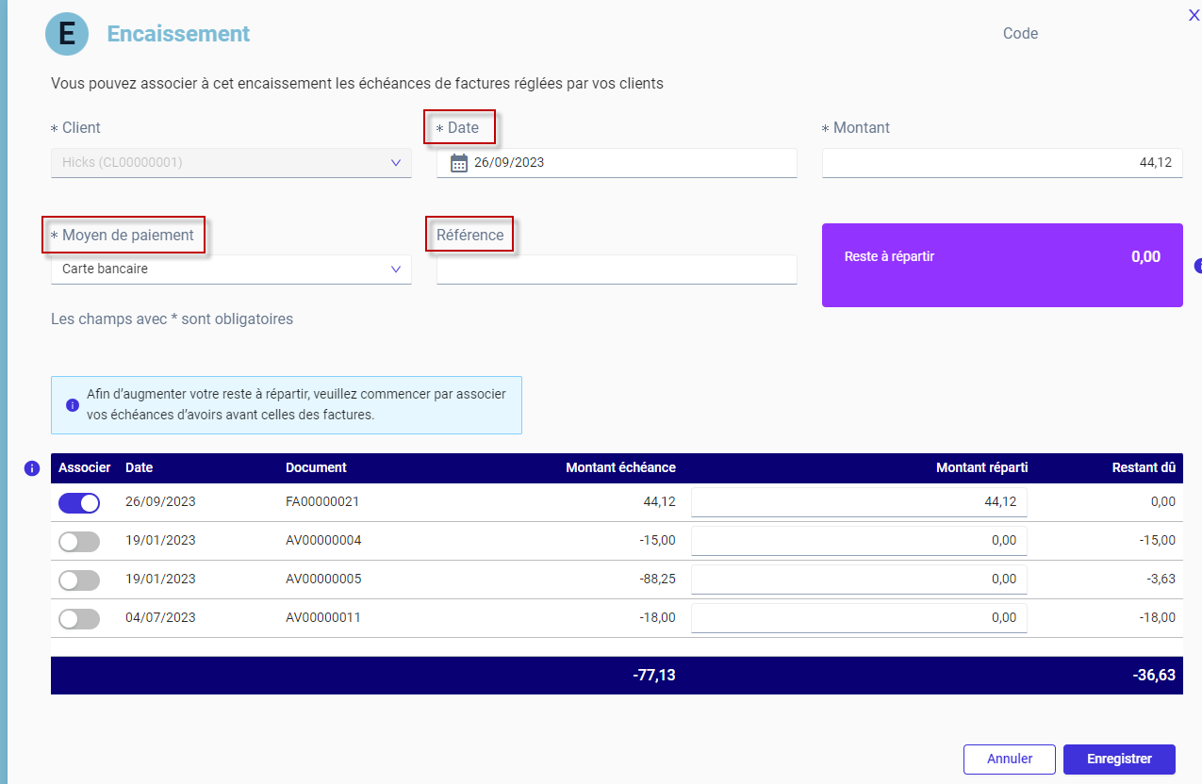Click the info icon beside the table header

tap(32, 468)
